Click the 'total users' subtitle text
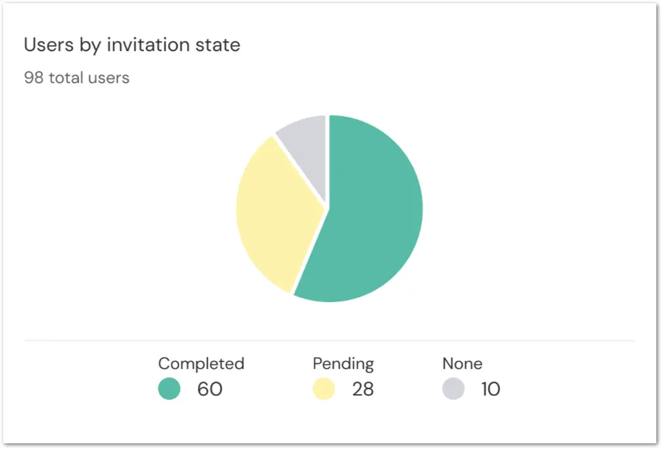 (x=89, y=78)
